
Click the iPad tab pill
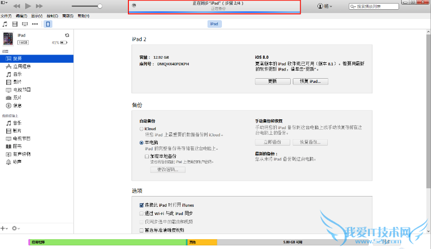[214, 24]
